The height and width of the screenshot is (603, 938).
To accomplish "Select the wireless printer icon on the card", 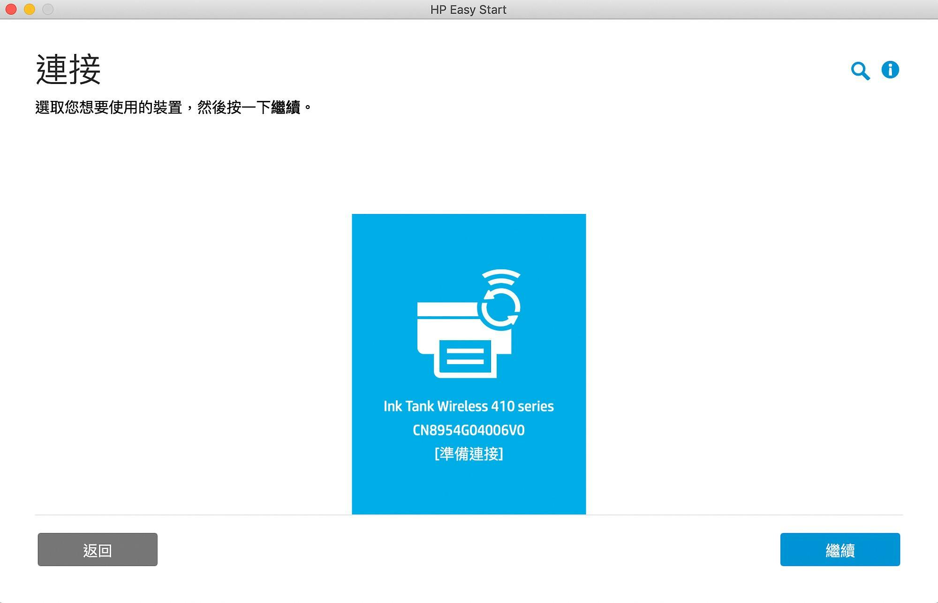I will pyautogui.click(x=469, y=323).
